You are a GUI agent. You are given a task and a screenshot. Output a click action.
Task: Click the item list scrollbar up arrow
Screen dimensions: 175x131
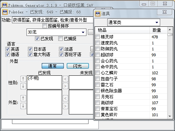tap(170, 30)
